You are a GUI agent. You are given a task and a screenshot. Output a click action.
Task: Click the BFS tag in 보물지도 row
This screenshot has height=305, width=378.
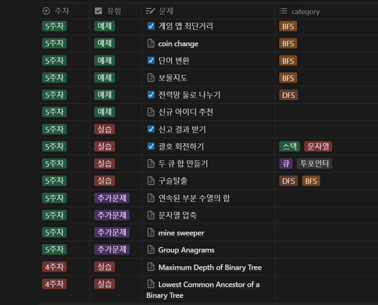288,78
